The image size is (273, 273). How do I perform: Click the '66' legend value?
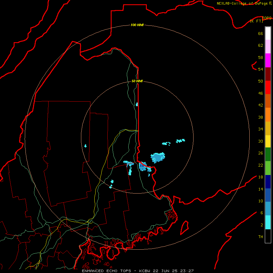coord(261,33)
